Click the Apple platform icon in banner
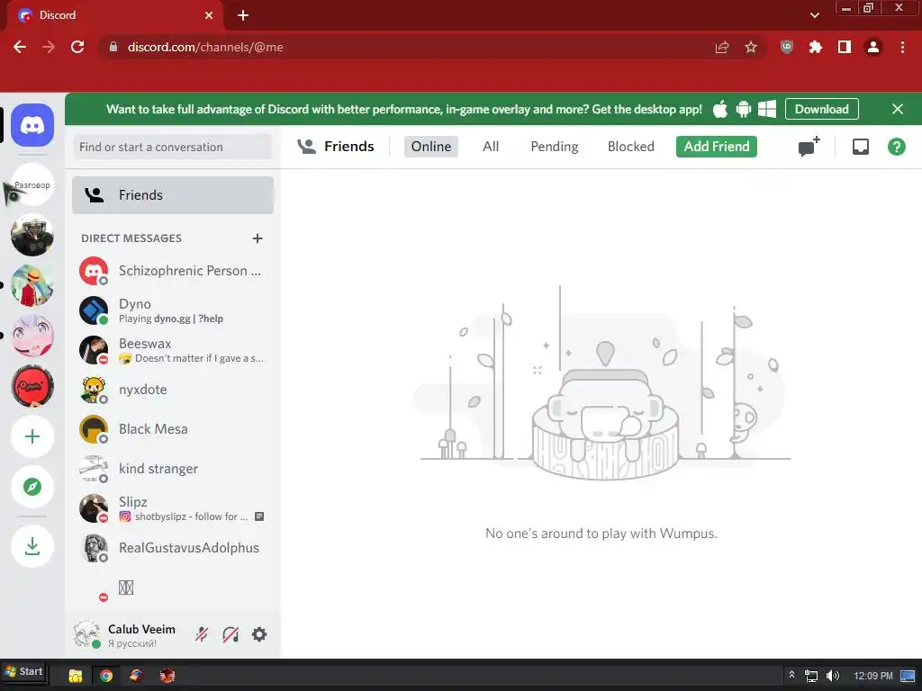922x691 pixels. click(720, 109)
